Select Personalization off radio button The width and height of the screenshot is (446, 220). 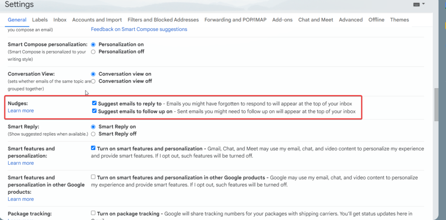click(x=93, y=52)
